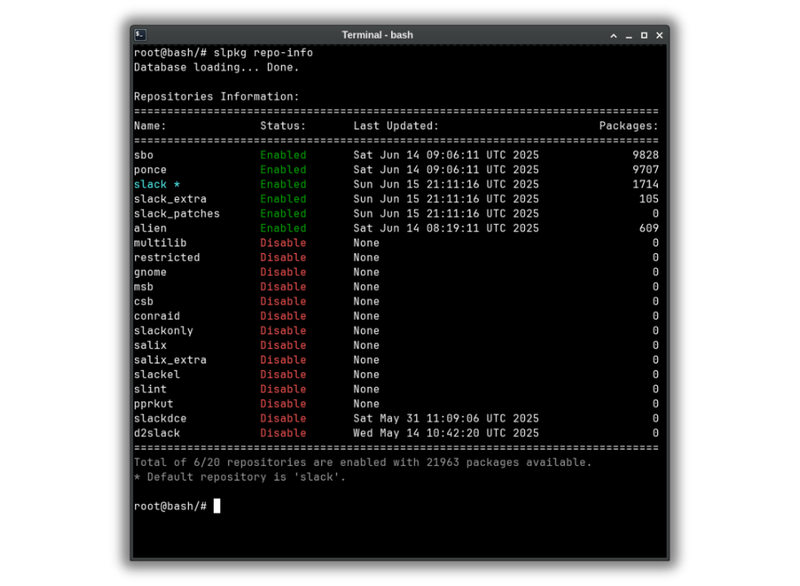Click the 'Sat Jun 14 08:19:11 UTC 2025' timestamp
800x586 pixels.
446,228
